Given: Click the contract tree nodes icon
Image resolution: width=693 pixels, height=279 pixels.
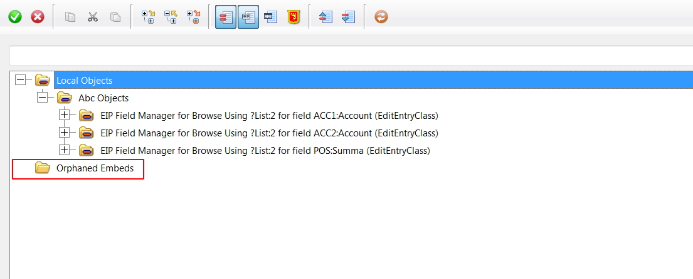Looking at the screenshot, I should (171, 17).
